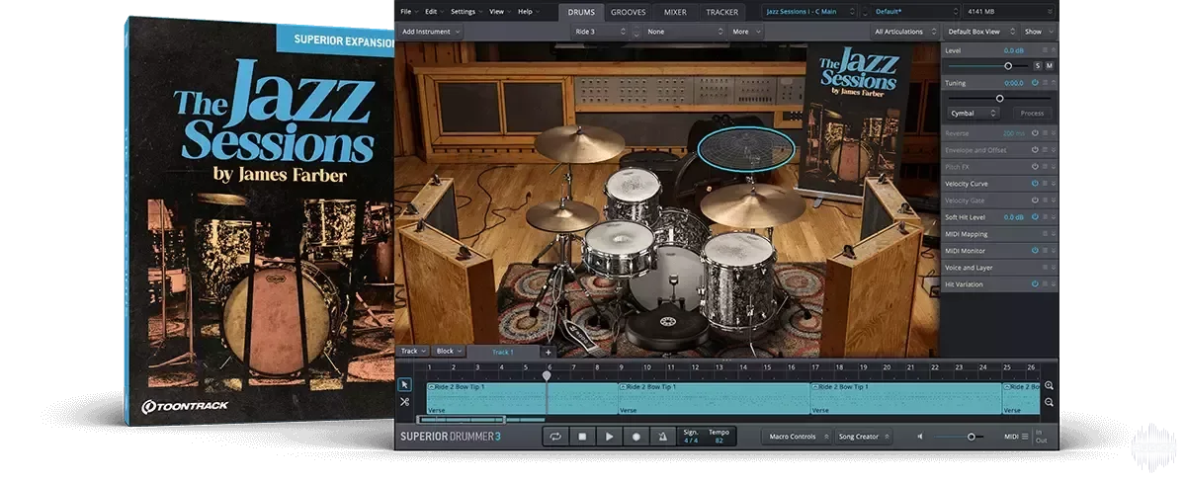Open the MIDI menu icon in the transport bar
This screenshot has height=482, width=1186.
[x=1024, y=436]
